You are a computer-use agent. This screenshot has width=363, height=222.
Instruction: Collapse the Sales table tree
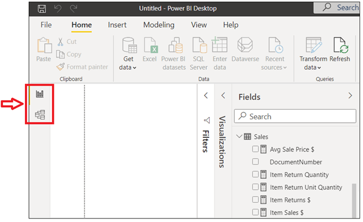[239, 136]
